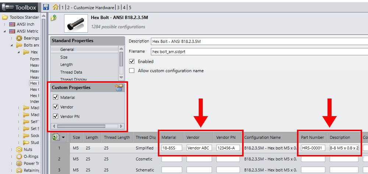This screenshot has width=368, height=174.
Task: Click the Power Transmission gear icon
Action: [19, 163]
